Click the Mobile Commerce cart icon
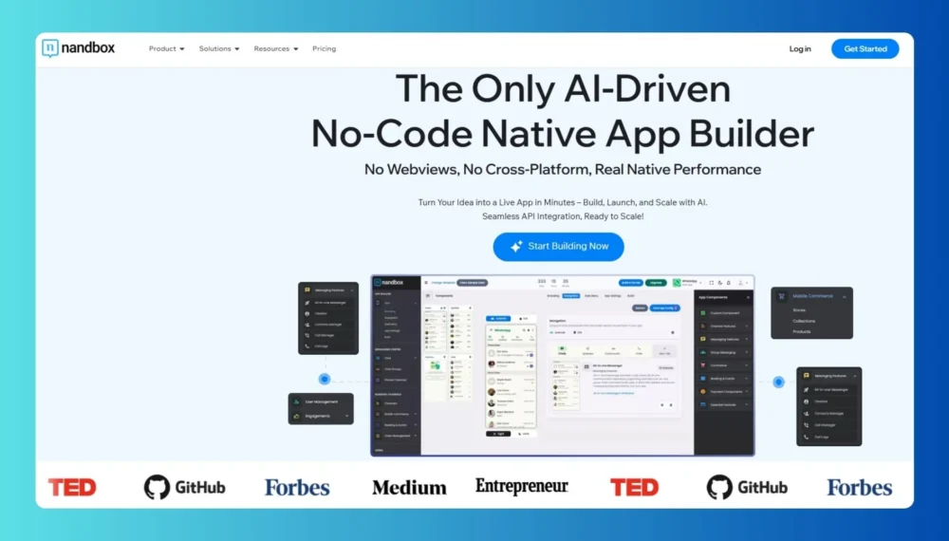Viewport: 949px width, 541px height. 783,296
